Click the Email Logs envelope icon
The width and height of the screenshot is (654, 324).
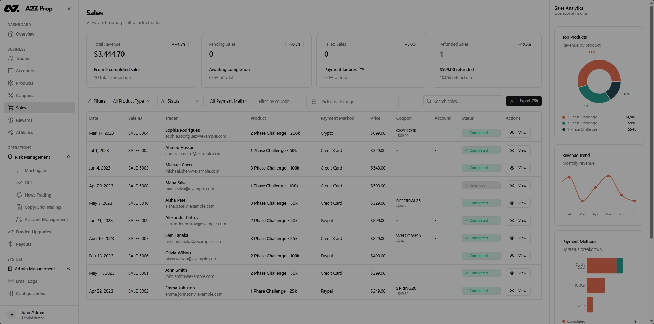11,281
